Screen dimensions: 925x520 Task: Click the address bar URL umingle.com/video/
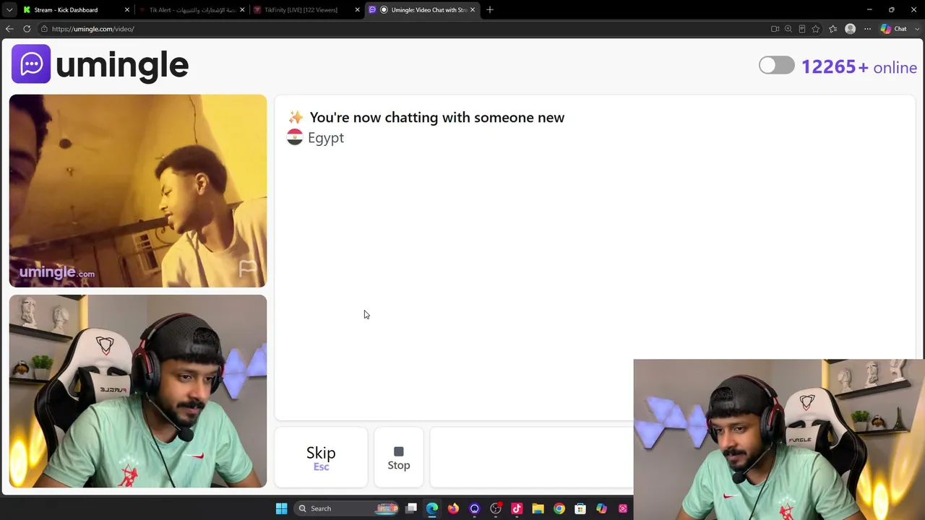coord(93,29)
